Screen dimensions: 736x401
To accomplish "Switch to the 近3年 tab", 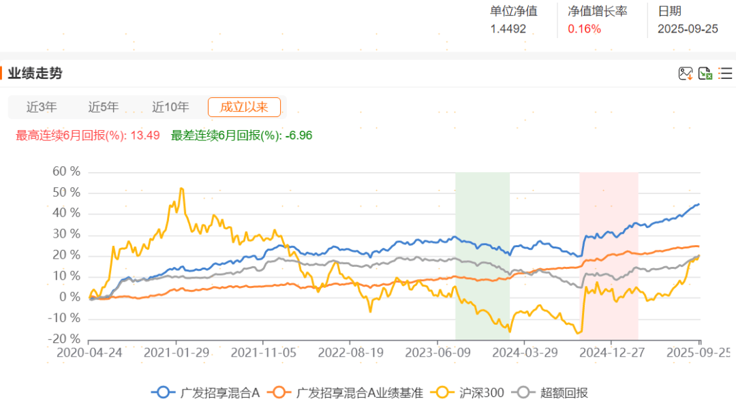I will coord(42,107).
